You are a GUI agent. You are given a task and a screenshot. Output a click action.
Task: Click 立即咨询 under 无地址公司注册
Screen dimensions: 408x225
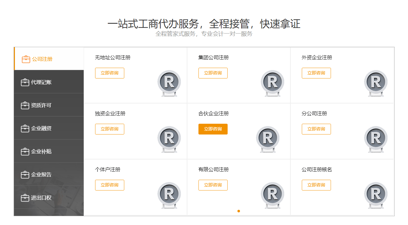pos(109,73)
